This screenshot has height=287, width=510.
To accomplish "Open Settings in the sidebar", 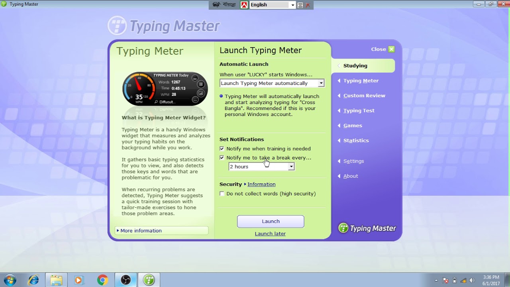I will point(353,161).
